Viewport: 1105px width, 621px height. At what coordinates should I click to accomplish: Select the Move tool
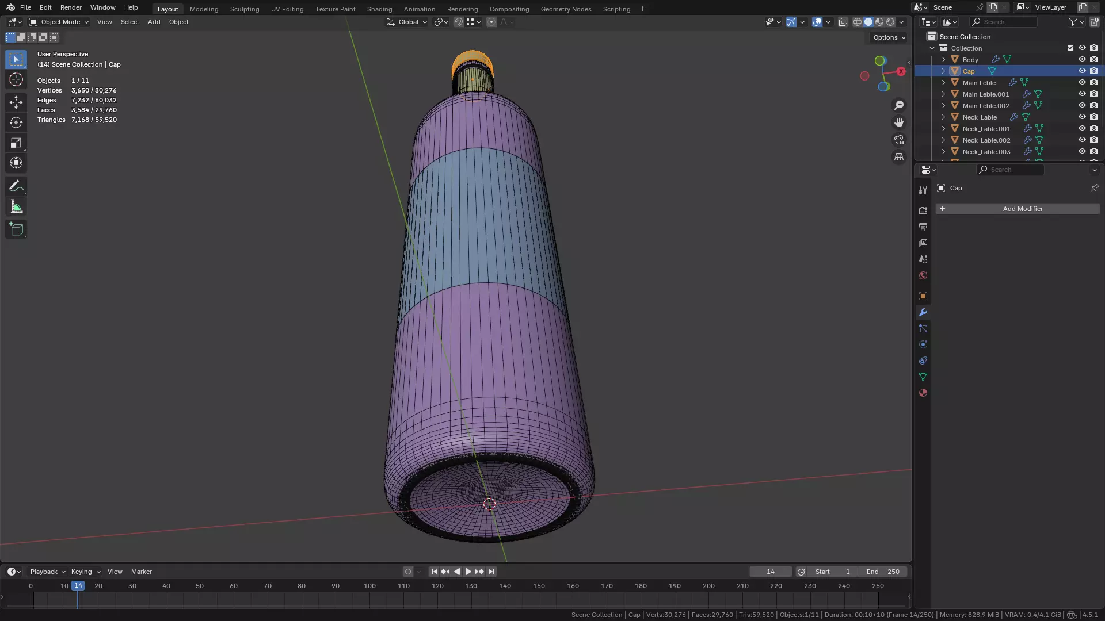click(x=16, y=102)
